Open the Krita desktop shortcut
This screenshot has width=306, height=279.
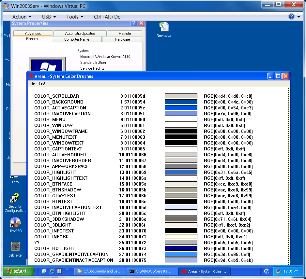coord(15,180)
